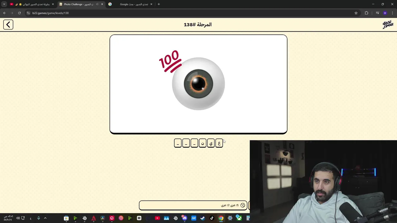Open the clock and date in taskbar
Image resolution: width=397 pixels, height=223 pixels.
pos(8,218)
